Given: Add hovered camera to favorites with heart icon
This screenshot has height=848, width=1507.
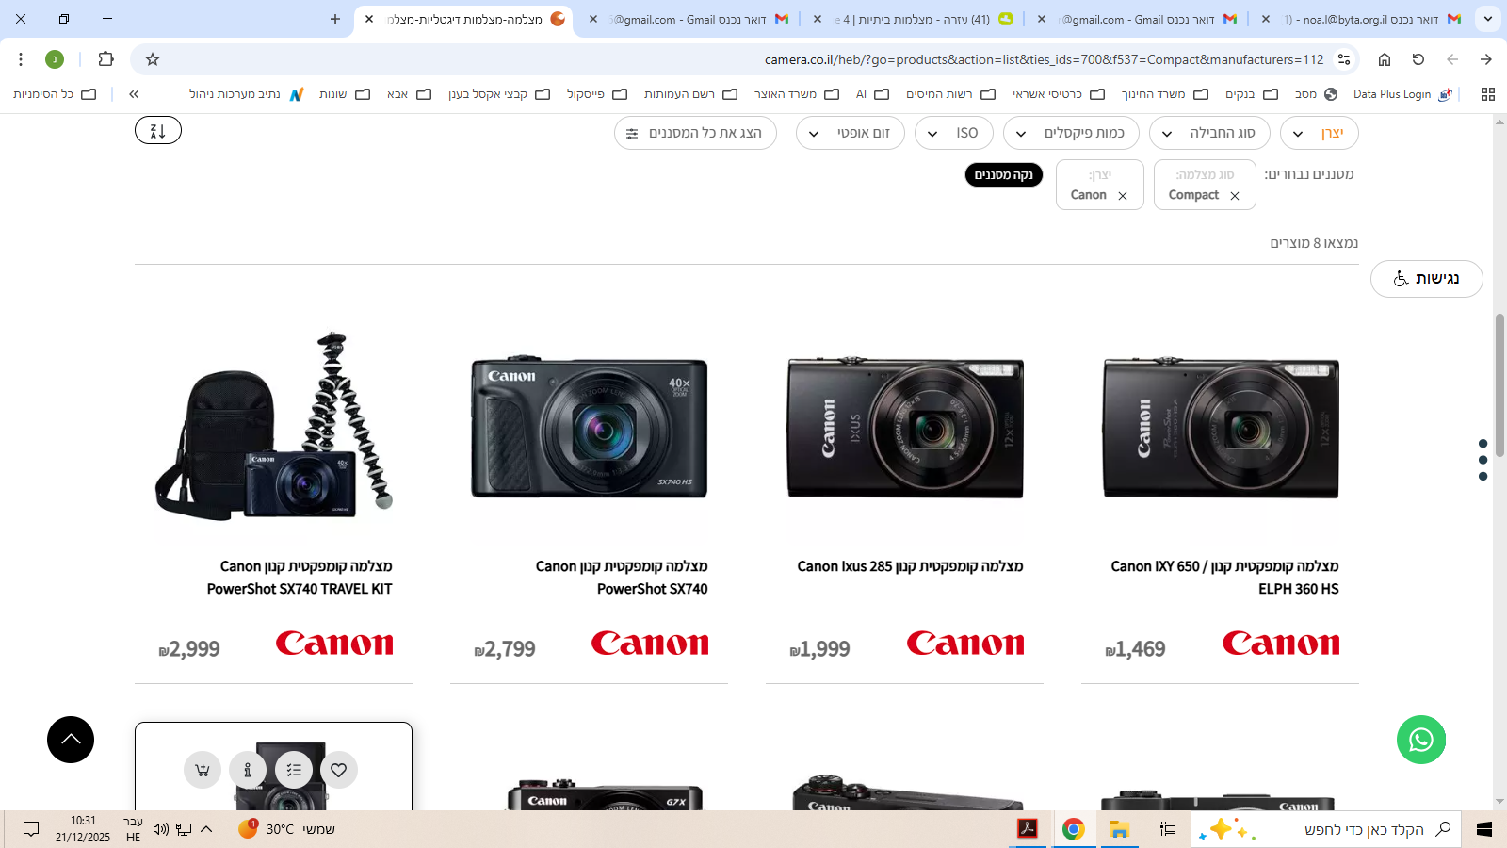Looking at the screenshot, I should (x=339, y=770).
